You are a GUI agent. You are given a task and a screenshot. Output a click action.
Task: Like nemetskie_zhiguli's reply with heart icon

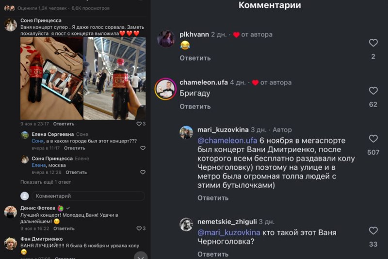[373, 230]
